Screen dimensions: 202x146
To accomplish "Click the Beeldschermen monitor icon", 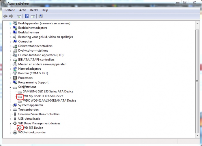I will [x=15, y=32].
